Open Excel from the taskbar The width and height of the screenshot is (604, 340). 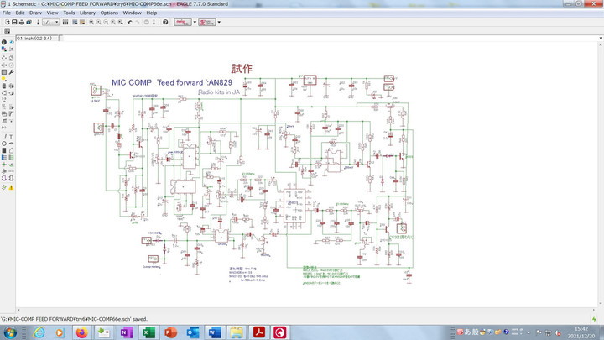tap(146, 332)
